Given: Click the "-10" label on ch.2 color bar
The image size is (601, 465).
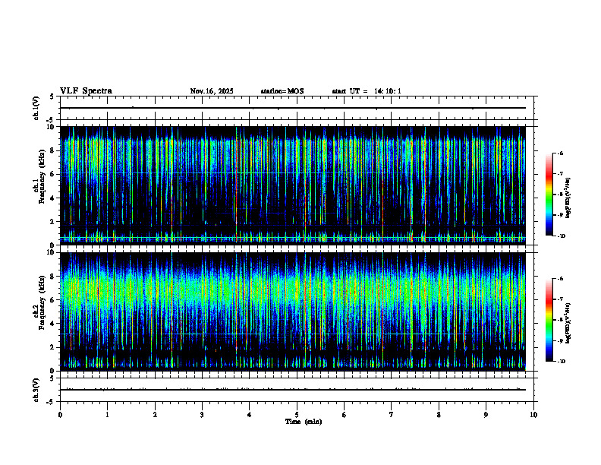Looking at the screenshot, I should pyautogui.click(x=561, y=362).
